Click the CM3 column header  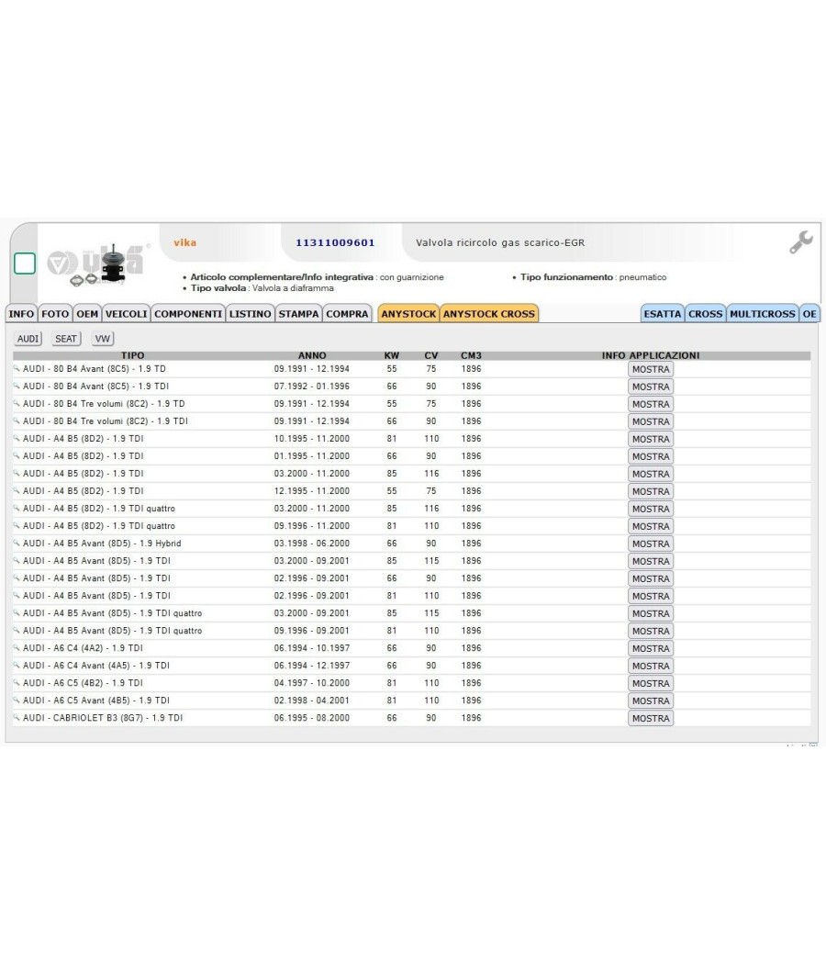[x=472, y=355]
